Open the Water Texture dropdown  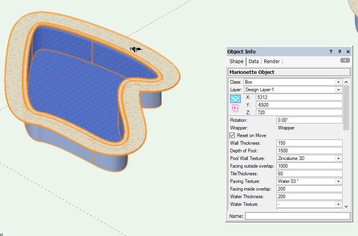309,204
